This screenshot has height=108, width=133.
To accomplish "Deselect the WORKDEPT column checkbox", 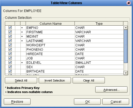I will 10,45.
